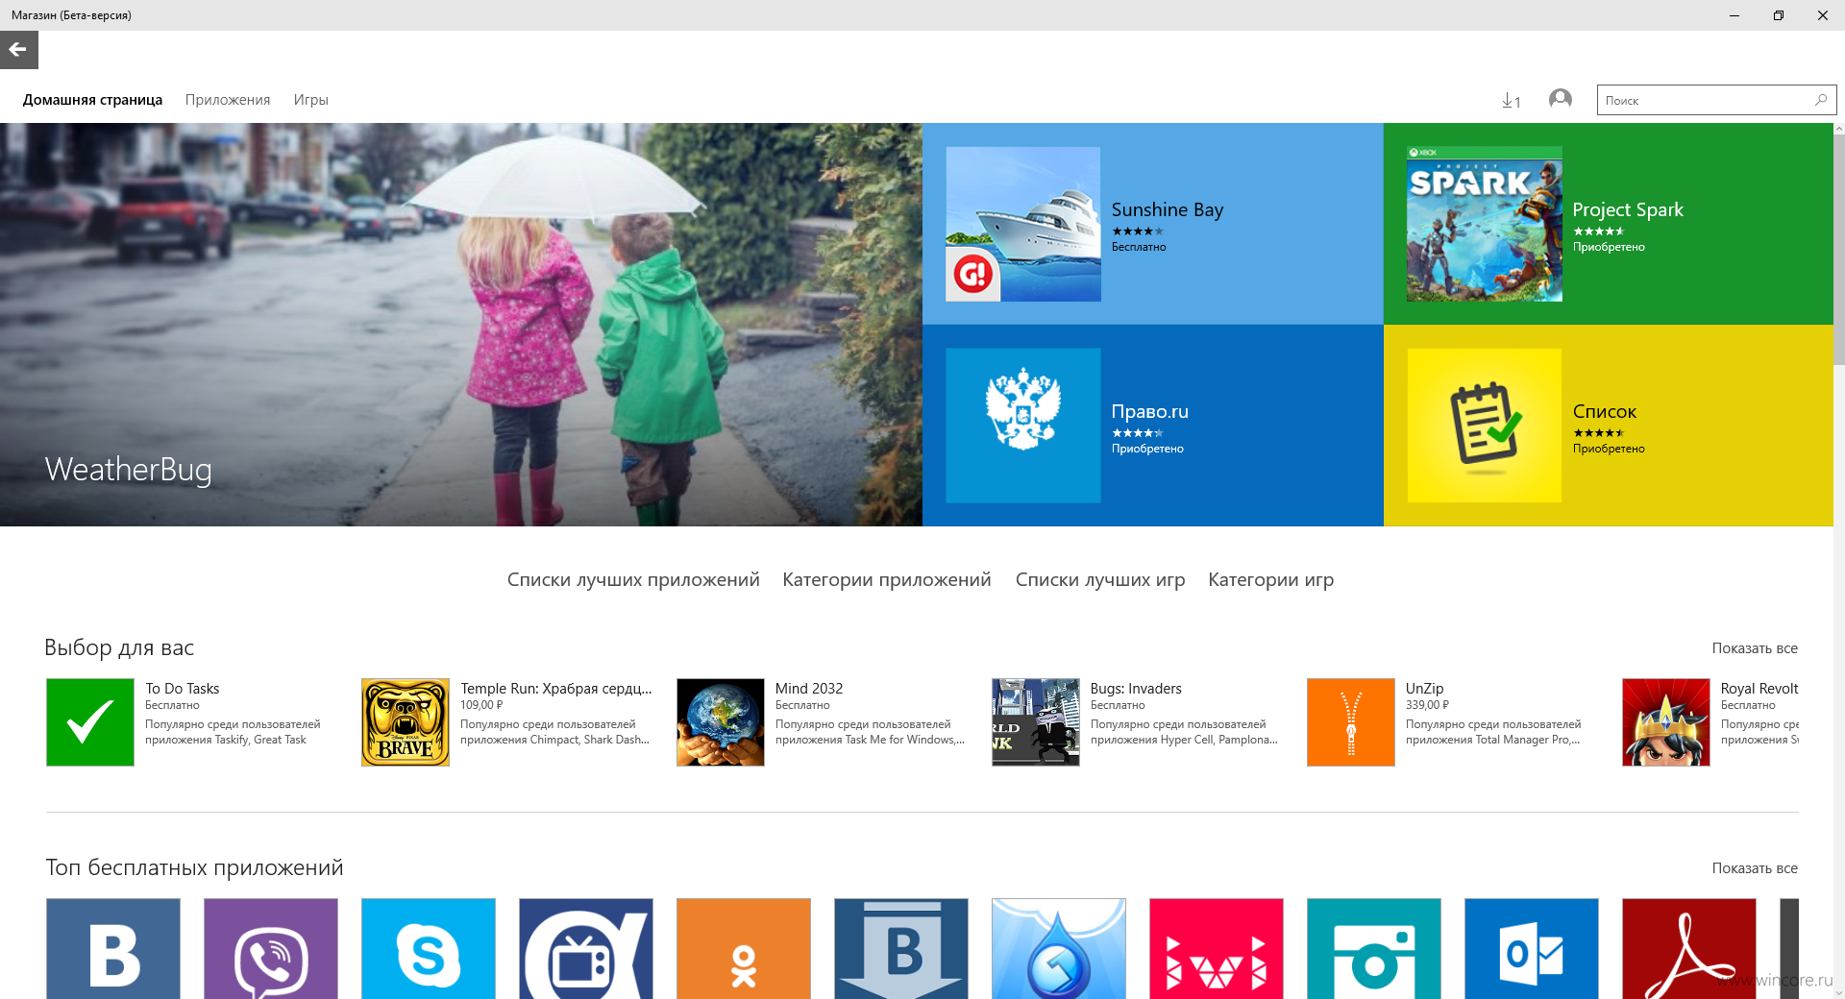1845x999 pixels.
Task: Open Temple Run Brave icon
Action: [406, 722]
